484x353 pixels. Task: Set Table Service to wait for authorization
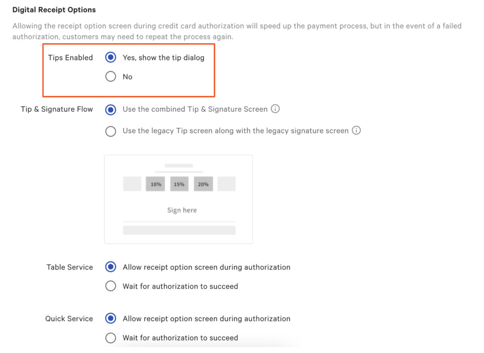click(110, 286)
